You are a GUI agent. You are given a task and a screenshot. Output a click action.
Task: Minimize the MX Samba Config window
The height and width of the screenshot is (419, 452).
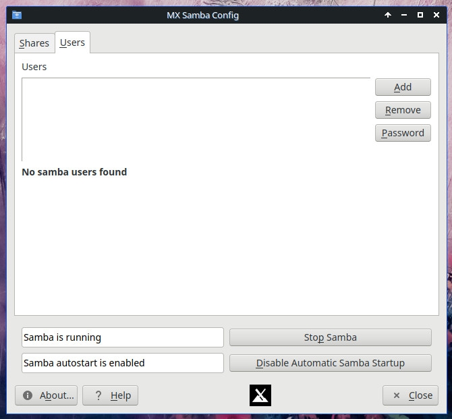pos(404,15)
